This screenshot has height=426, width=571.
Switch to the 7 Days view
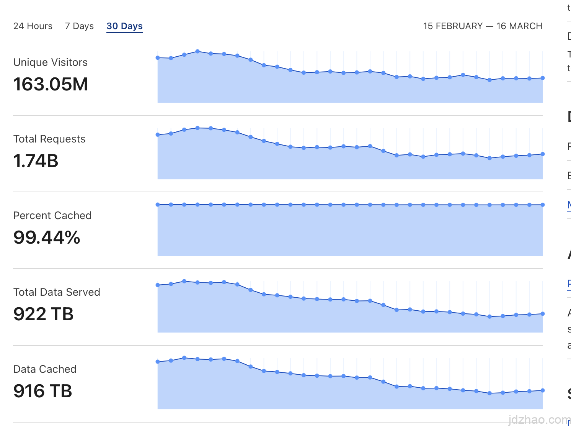(x=79, y=26)
